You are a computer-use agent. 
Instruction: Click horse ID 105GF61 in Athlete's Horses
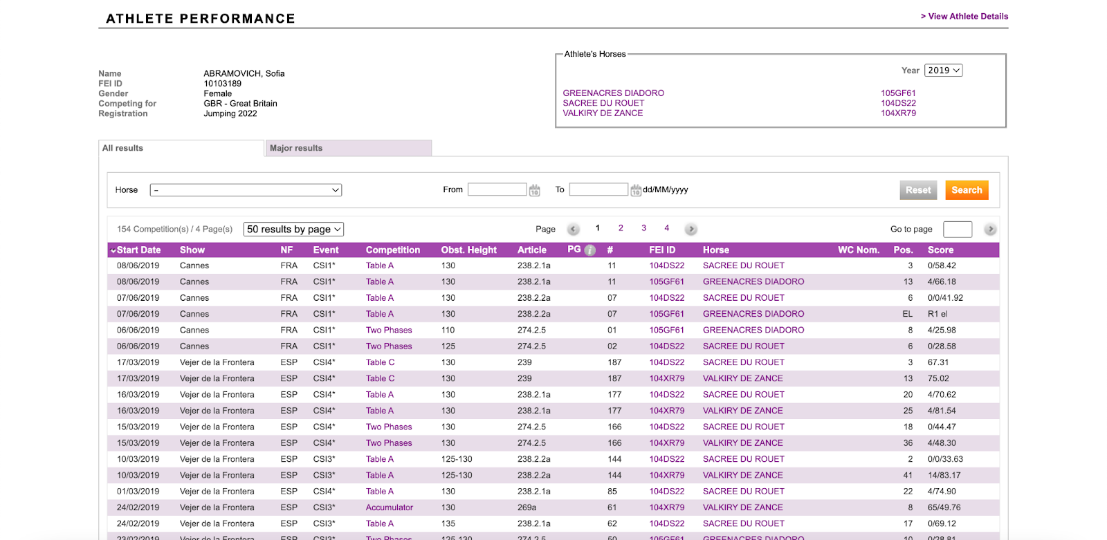click(x=898, y=93)
